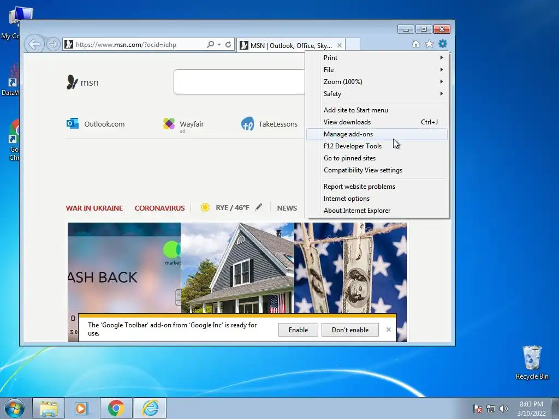Select Report website problems
The height and width of the screenshot is (419, 559).
coord(377,187)
